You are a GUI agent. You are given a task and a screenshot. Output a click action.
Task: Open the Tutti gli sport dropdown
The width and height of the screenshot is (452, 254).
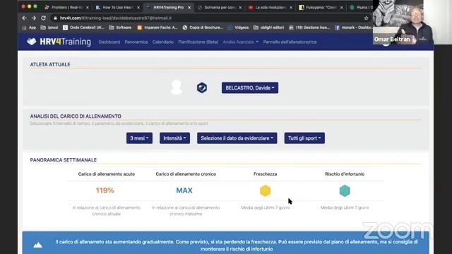pyautogui.click(x=304, y=138)
